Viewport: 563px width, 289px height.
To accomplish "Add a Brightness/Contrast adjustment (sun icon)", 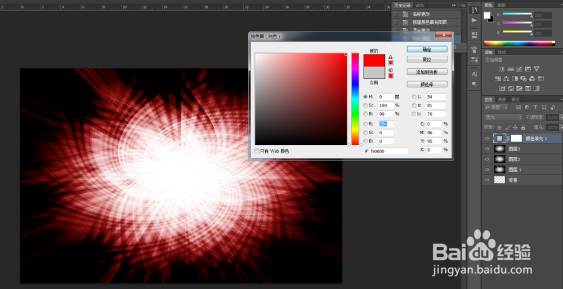I will [502, 69].
